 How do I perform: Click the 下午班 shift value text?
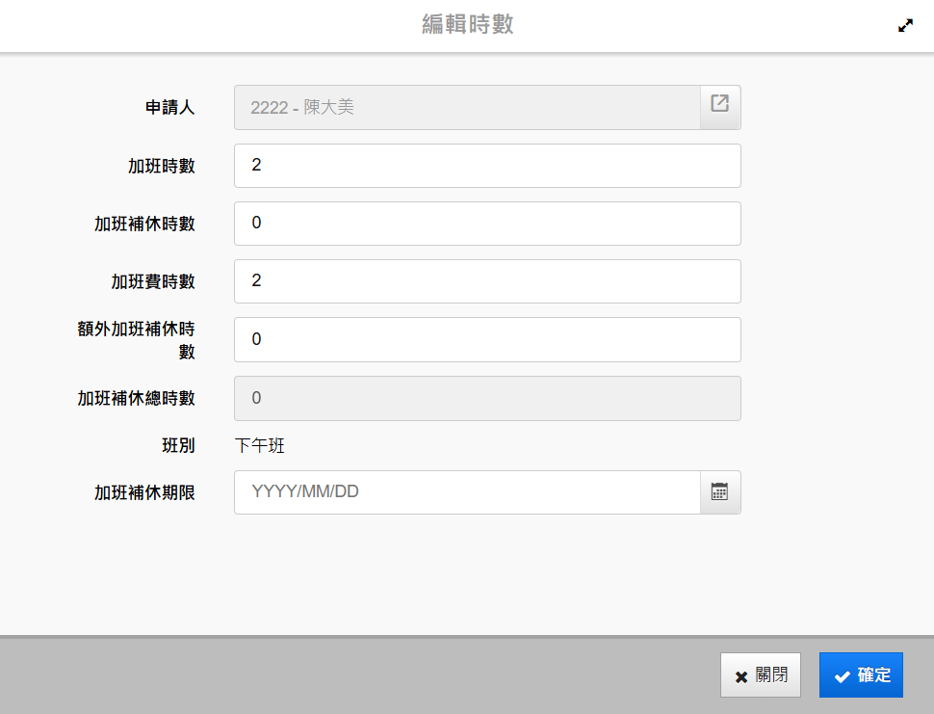pos(260,446)
